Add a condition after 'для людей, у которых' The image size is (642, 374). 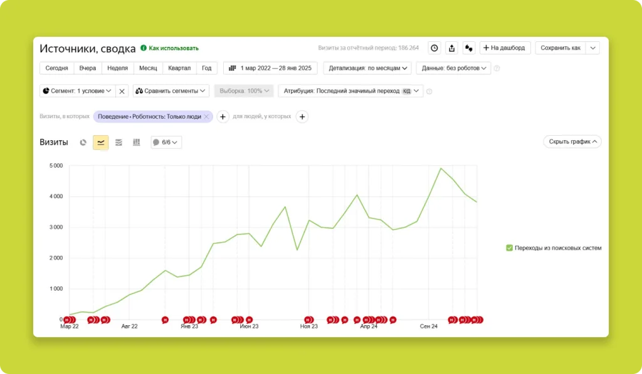click(x=302, y=117)
